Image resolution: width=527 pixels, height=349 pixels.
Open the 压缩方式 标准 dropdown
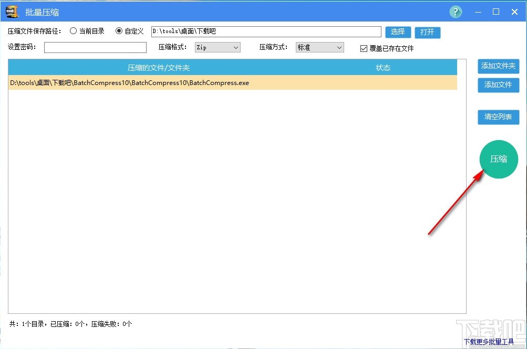tap(319, 47)
